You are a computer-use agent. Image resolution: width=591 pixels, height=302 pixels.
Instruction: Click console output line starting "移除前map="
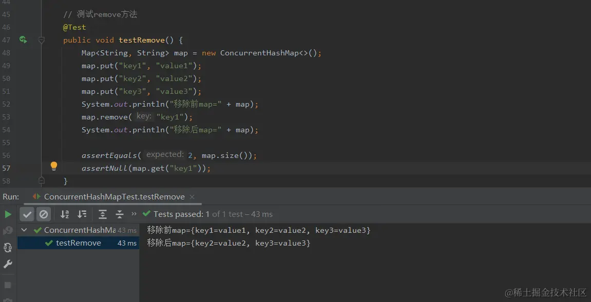(x=259, y=230)
